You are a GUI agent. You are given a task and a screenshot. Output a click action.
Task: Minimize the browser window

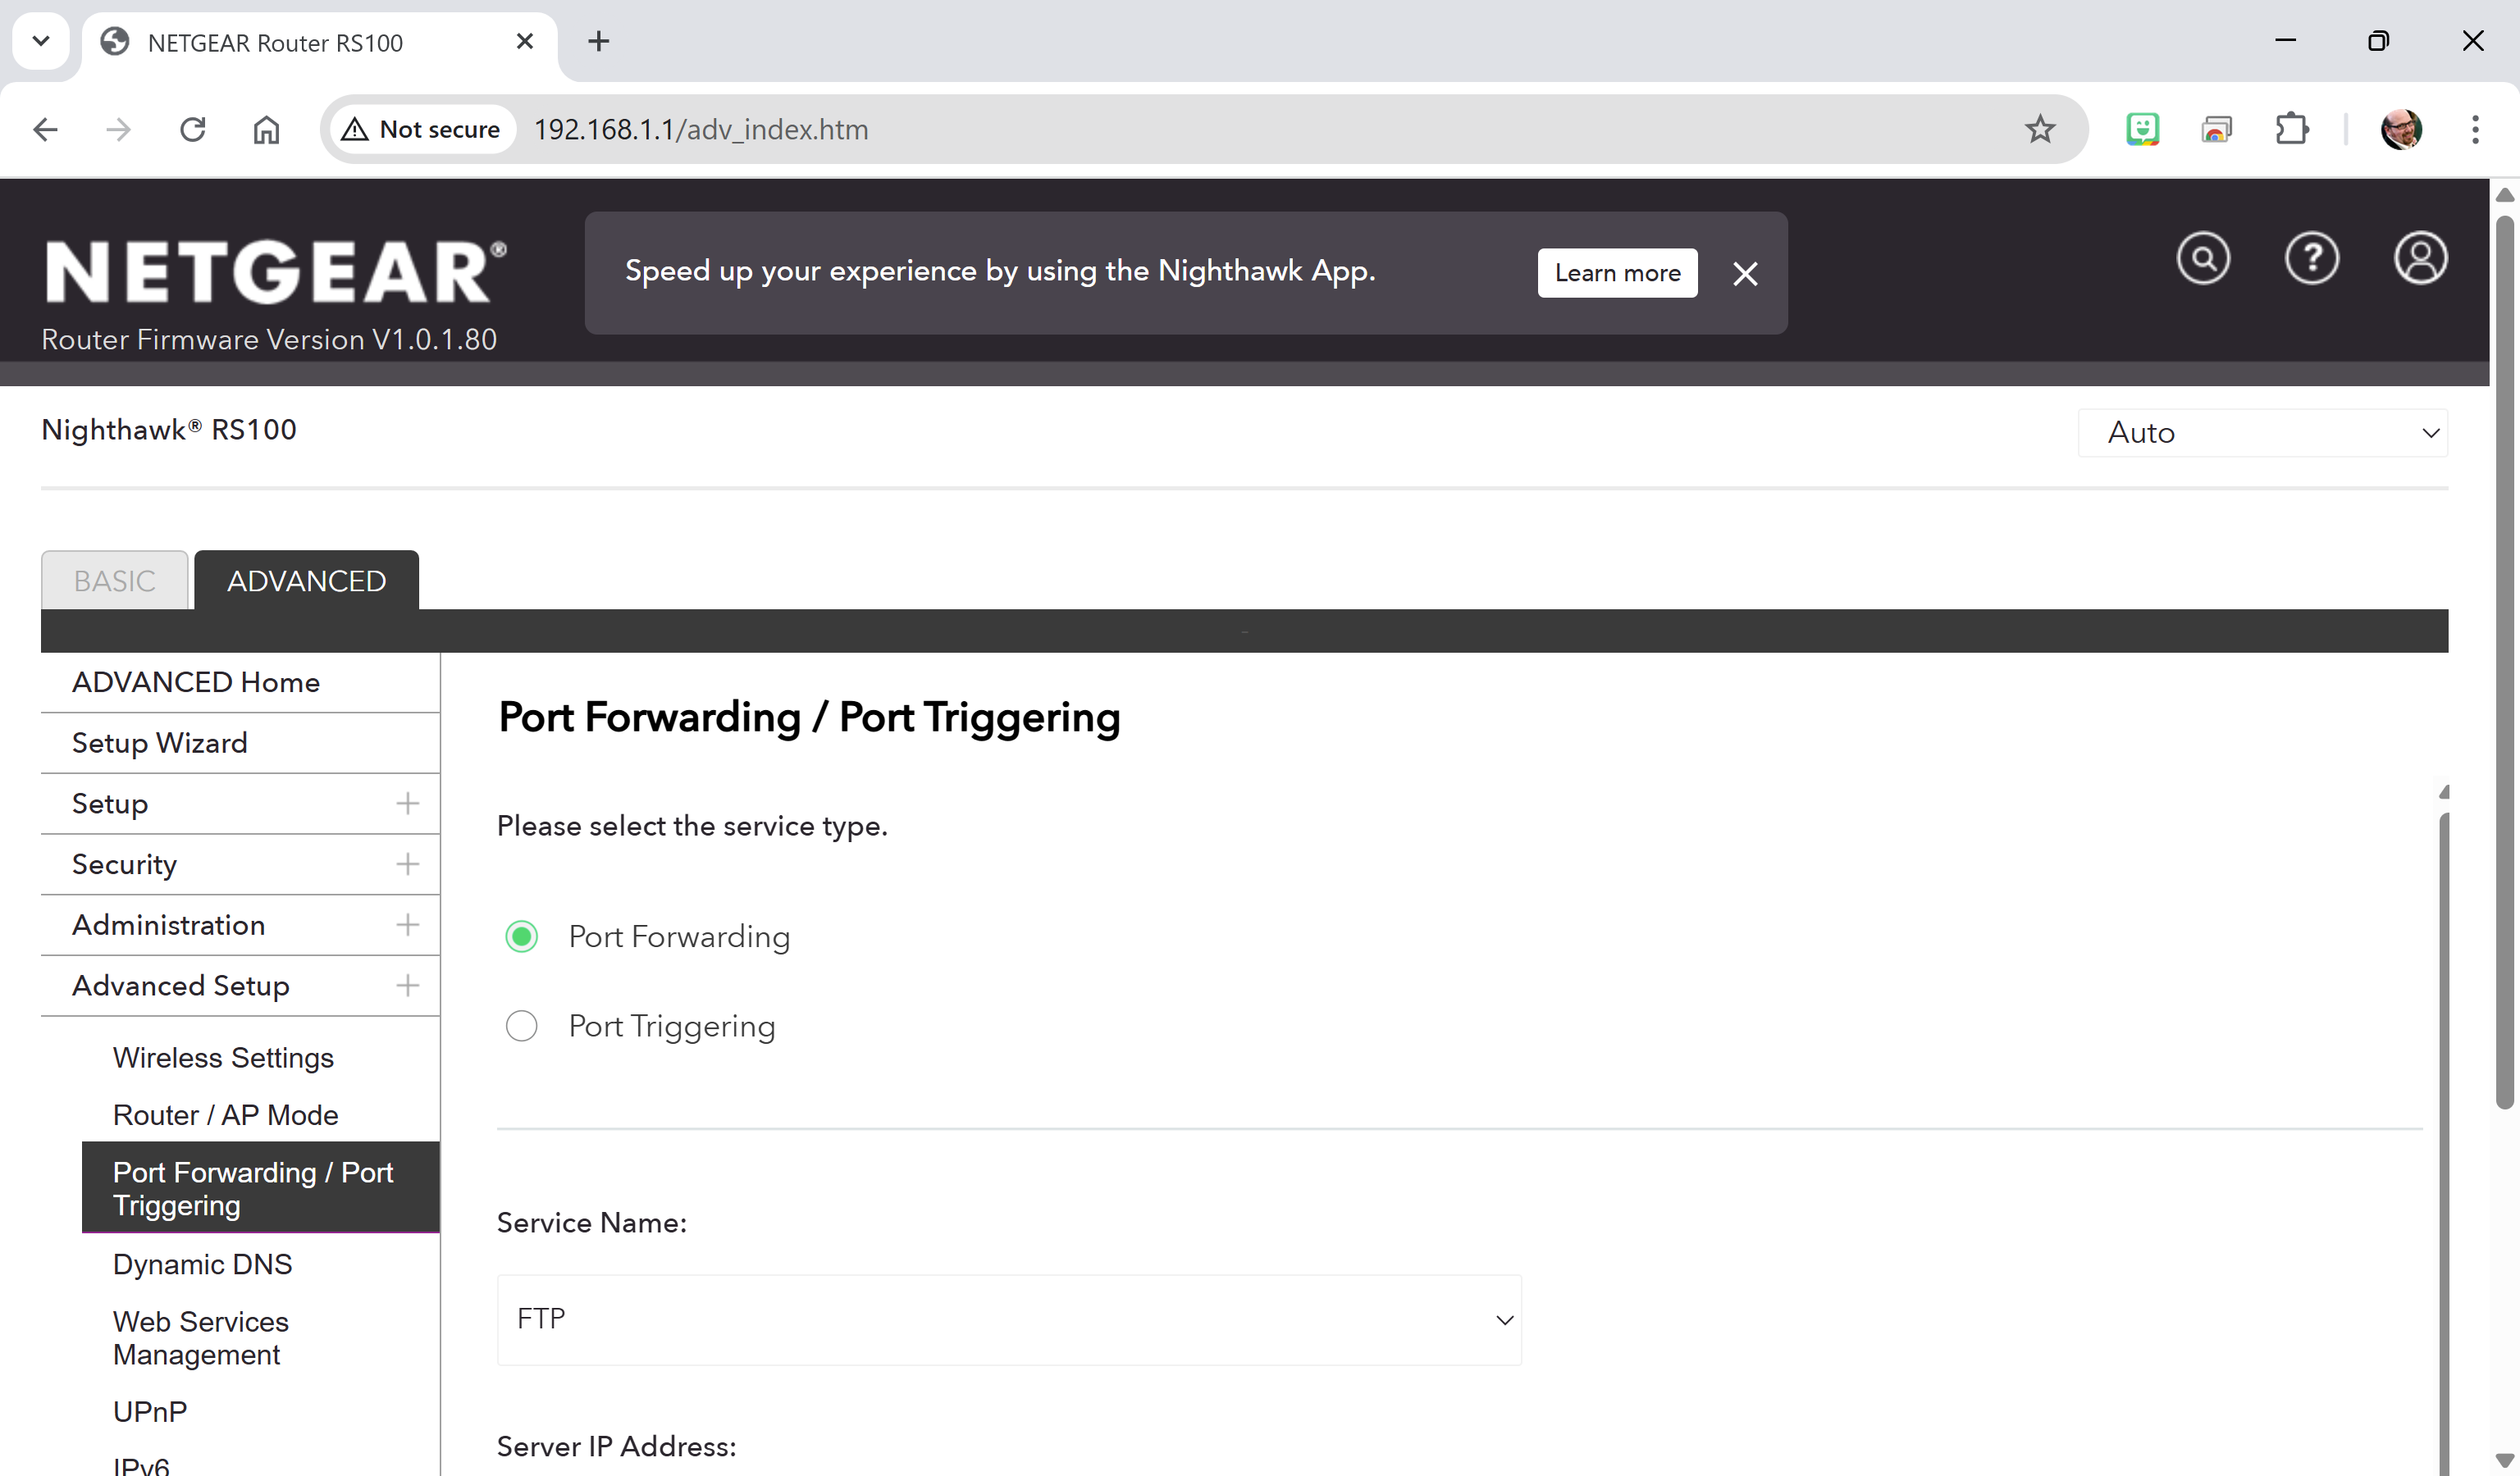pos(2285,41)
